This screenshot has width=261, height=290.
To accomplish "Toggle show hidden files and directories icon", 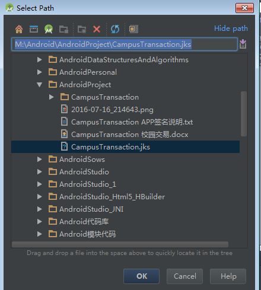I will (133, 29).
